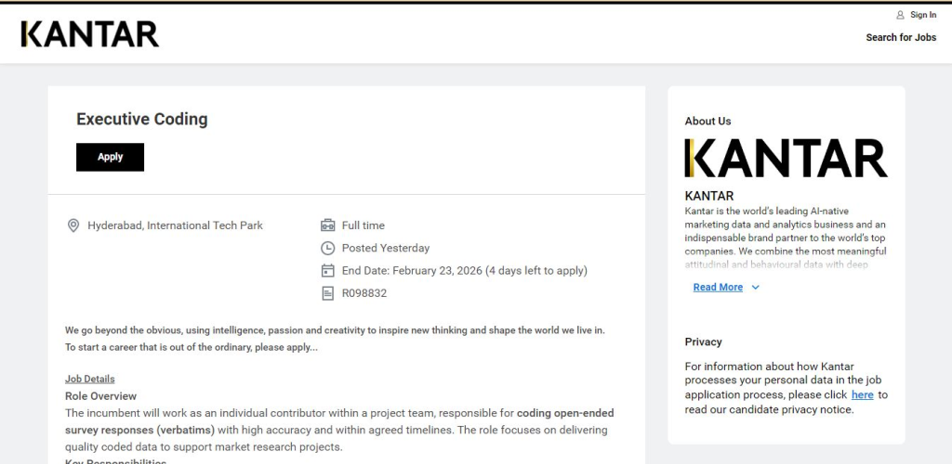This screenshot has width=952, height=464.
Task: Click the clock icon beside Posted Yesterday
Action: pyautogui.click(x=327, y=248)
